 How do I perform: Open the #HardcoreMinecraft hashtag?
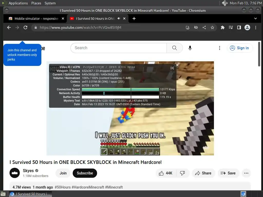pyautogui.click(x=88, y=187)
